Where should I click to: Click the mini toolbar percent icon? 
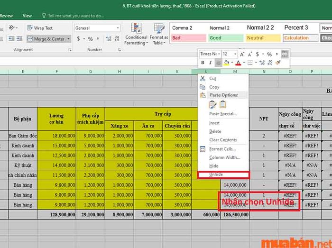[x=269, y=55]
